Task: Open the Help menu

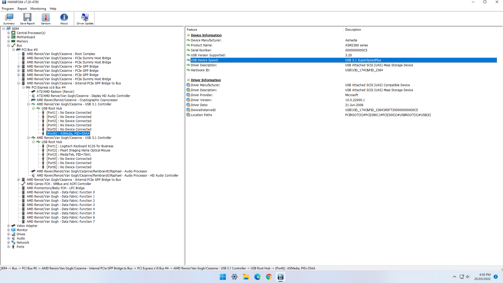Action: 53,9
